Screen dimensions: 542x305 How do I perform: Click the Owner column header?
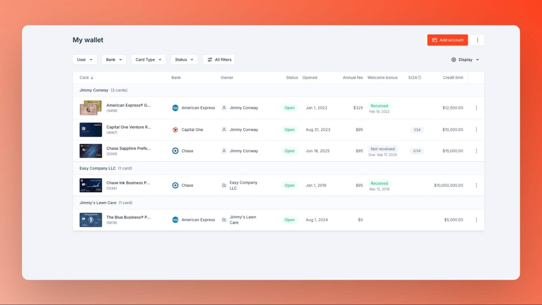227,78
